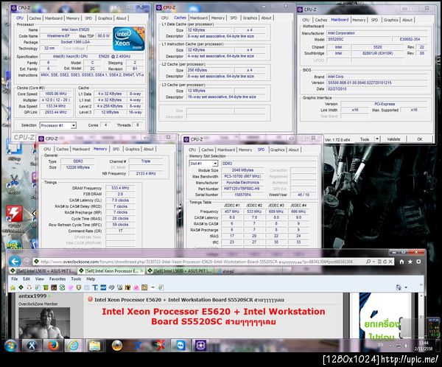This screenshot has width=442, height=367.
Task: Open Firefox from the taskbar
Action: tap(53, 346)
